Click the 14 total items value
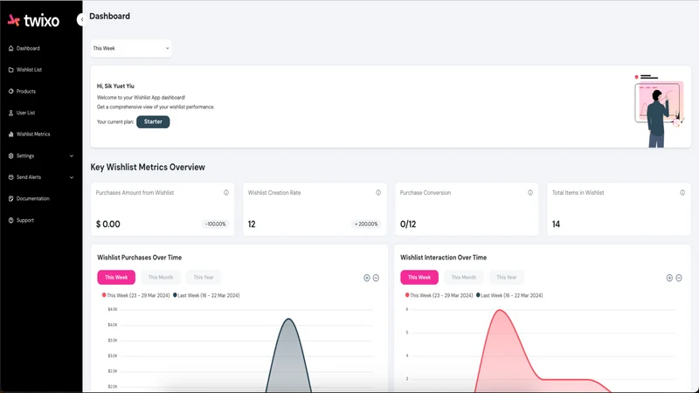Screen dimensions: 699x393 point(556,224)
